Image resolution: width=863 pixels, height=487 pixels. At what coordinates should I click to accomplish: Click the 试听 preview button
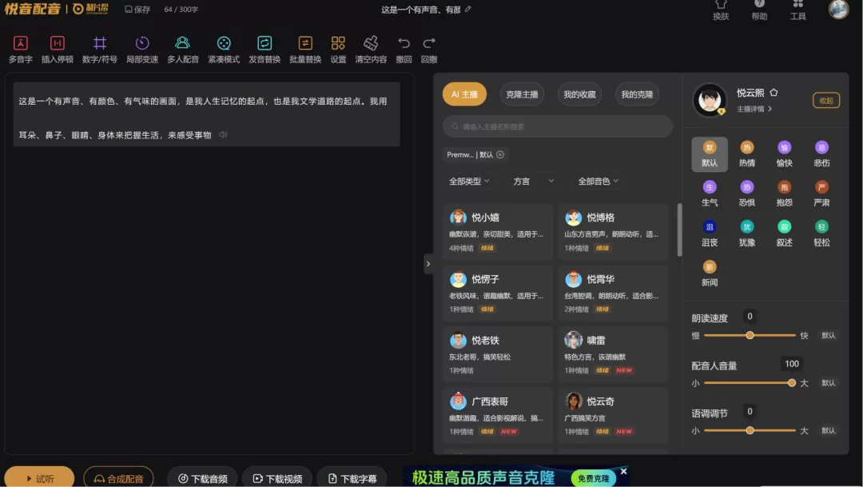39,477
